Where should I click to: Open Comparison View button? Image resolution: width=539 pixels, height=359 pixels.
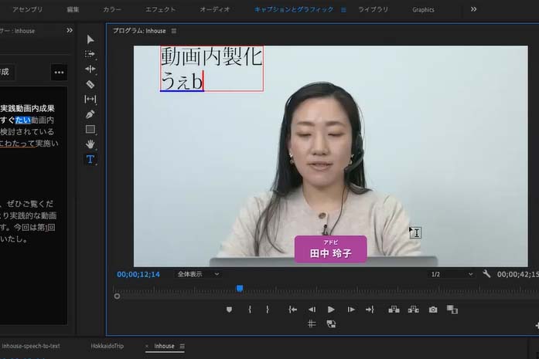pyautogui.click(x=452, y=310)
